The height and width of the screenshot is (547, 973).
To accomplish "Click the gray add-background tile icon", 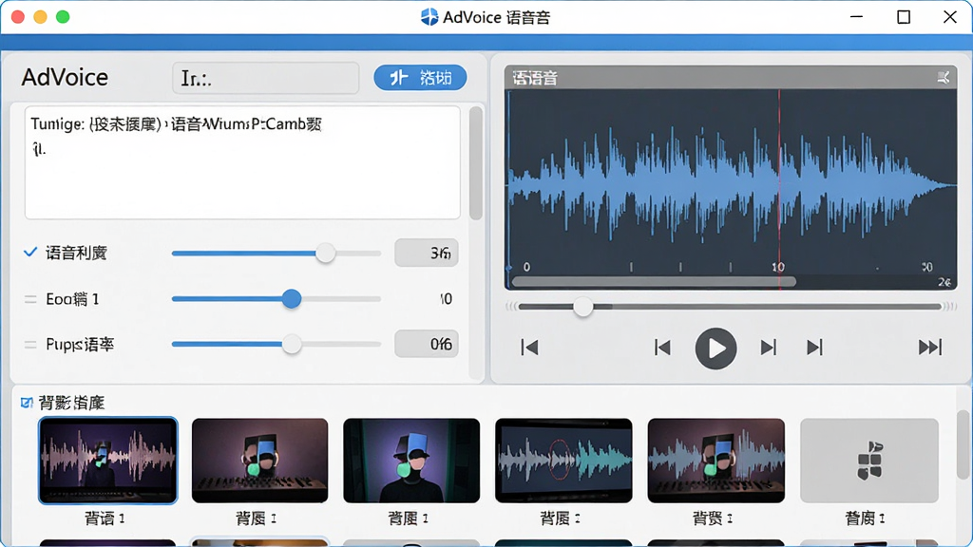I will point(869,461).
